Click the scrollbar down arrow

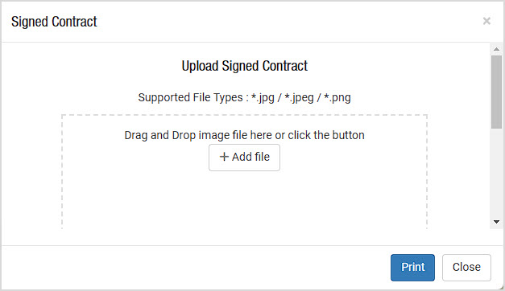496,222
